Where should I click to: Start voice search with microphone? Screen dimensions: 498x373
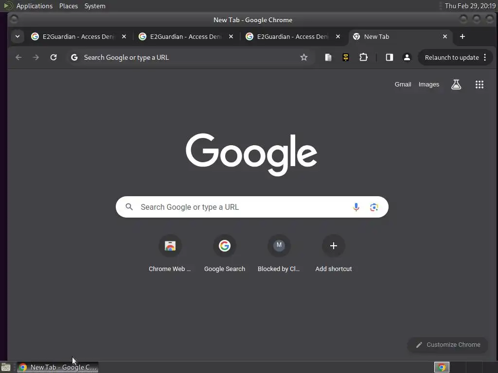click(356, 207)
